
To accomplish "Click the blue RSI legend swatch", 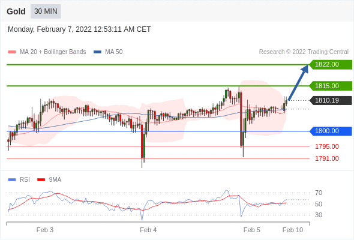I will click(12, 180).
